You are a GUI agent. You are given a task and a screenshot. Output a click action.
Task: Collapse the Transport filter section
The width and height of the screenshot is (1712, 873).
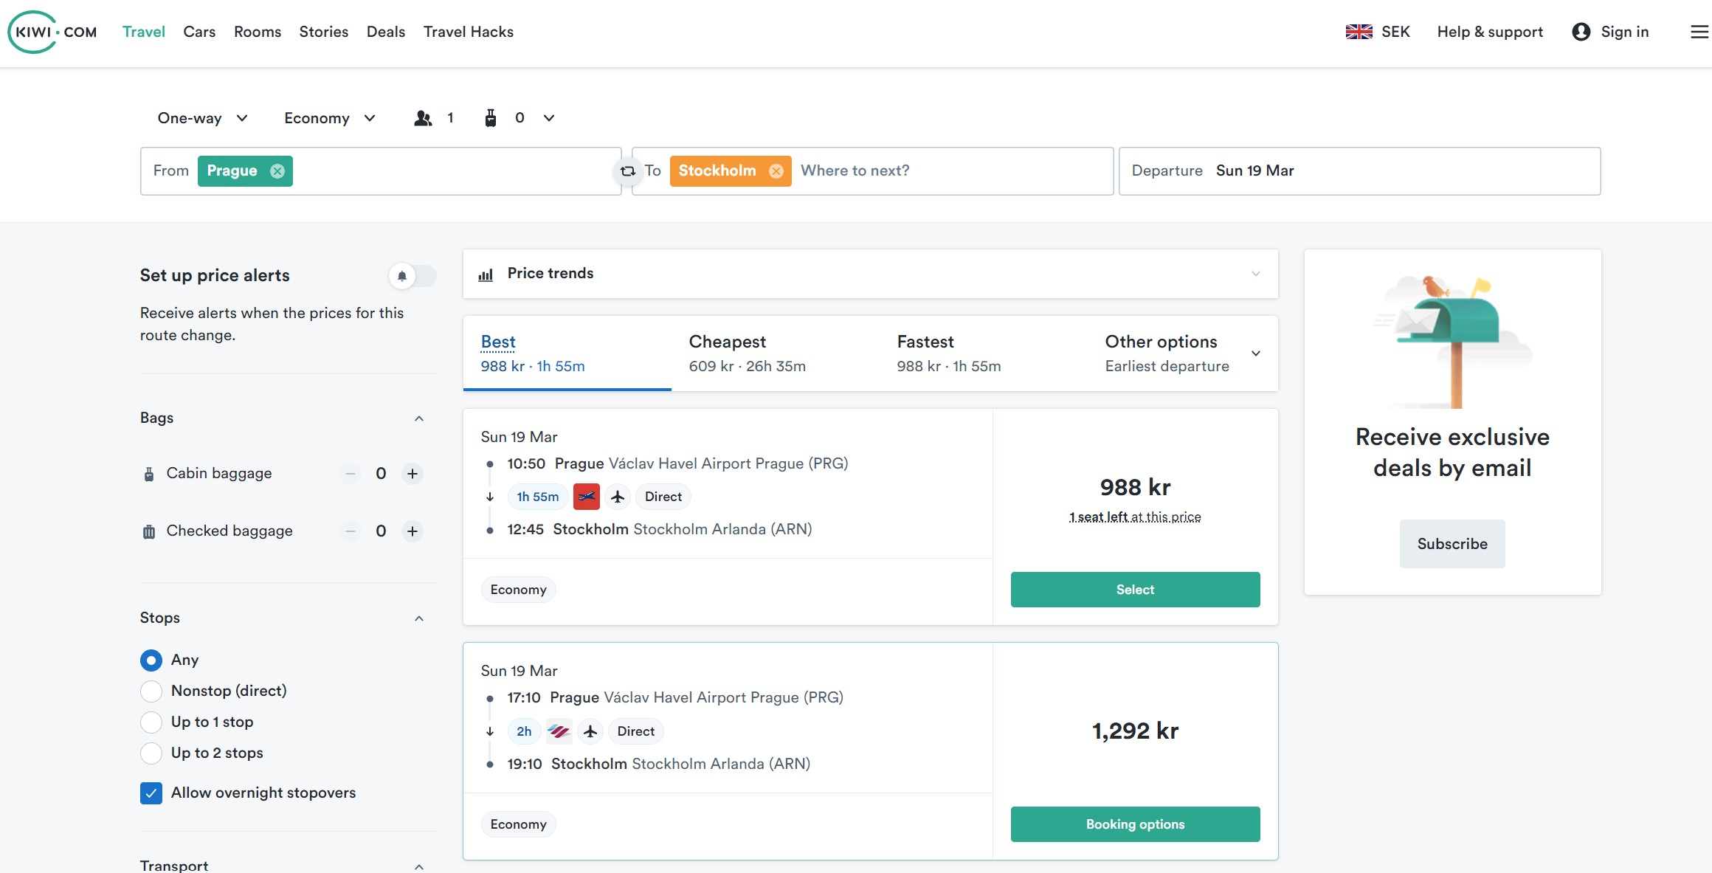(419, 866)
